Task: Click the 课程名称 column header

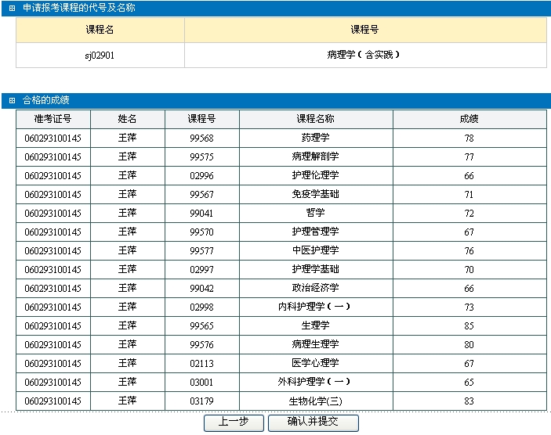Action: click(x=315, y=119)
